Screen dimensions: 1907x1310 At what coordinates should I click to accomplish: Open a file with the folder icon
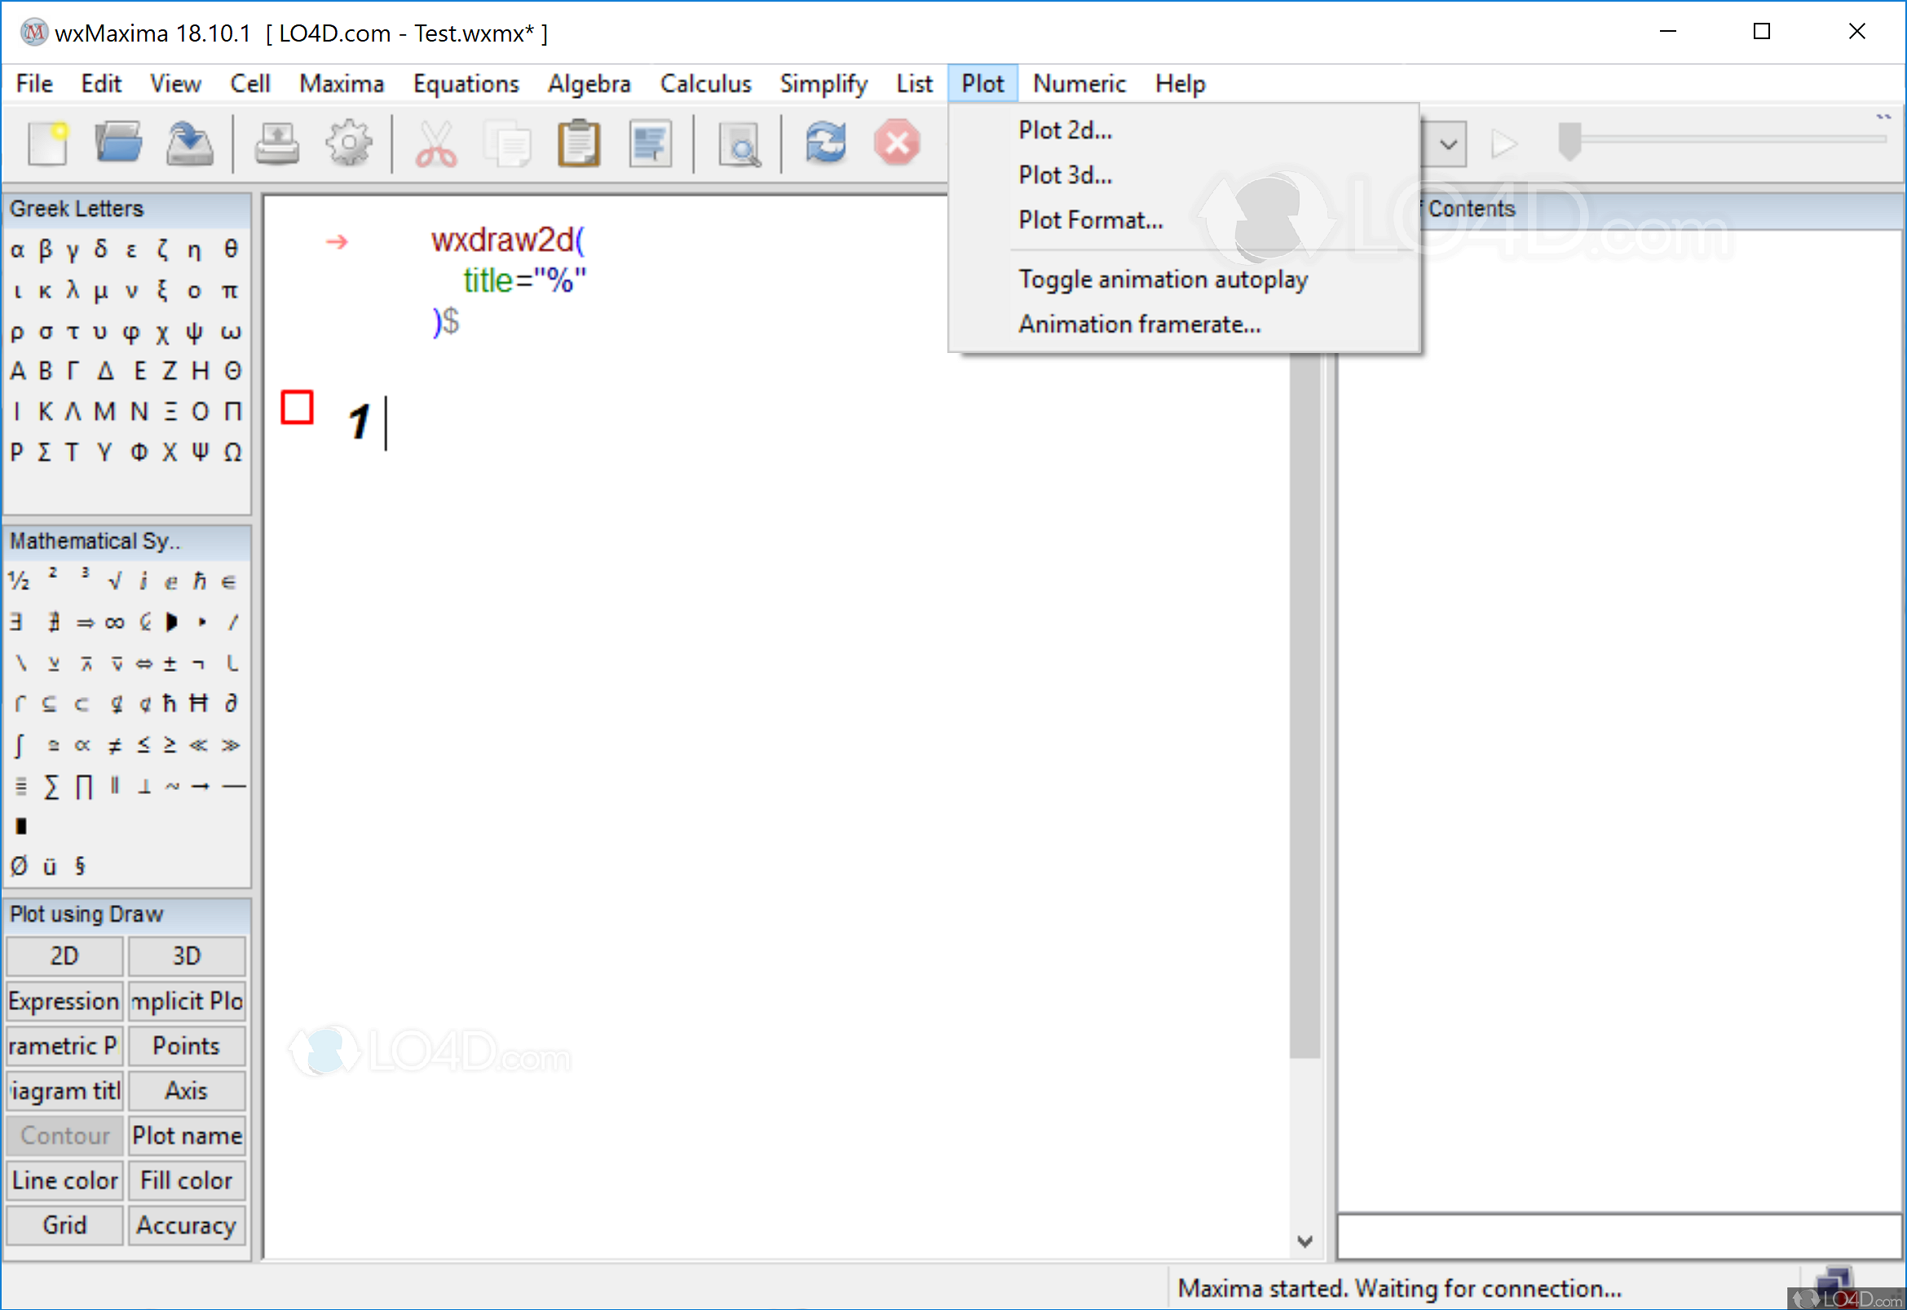tap(118, 143)
